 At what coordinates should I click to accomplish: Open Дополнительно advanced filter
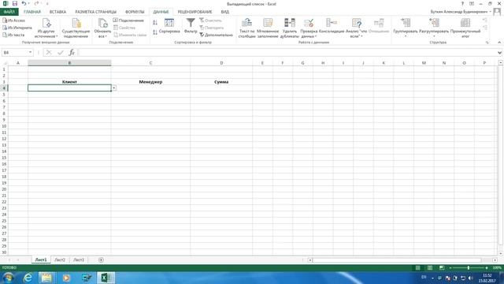tap(216, 35)
